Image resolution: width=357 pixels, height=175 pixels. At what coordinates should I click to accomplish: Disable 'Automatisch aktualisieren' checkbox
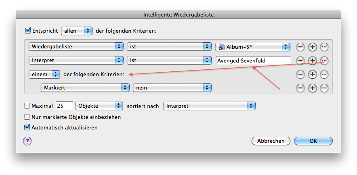27,127
